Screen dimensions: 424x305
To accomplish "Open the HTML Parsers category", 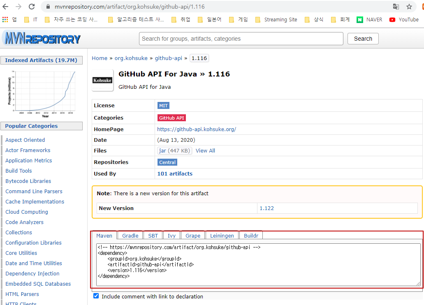I will point(22,294).
